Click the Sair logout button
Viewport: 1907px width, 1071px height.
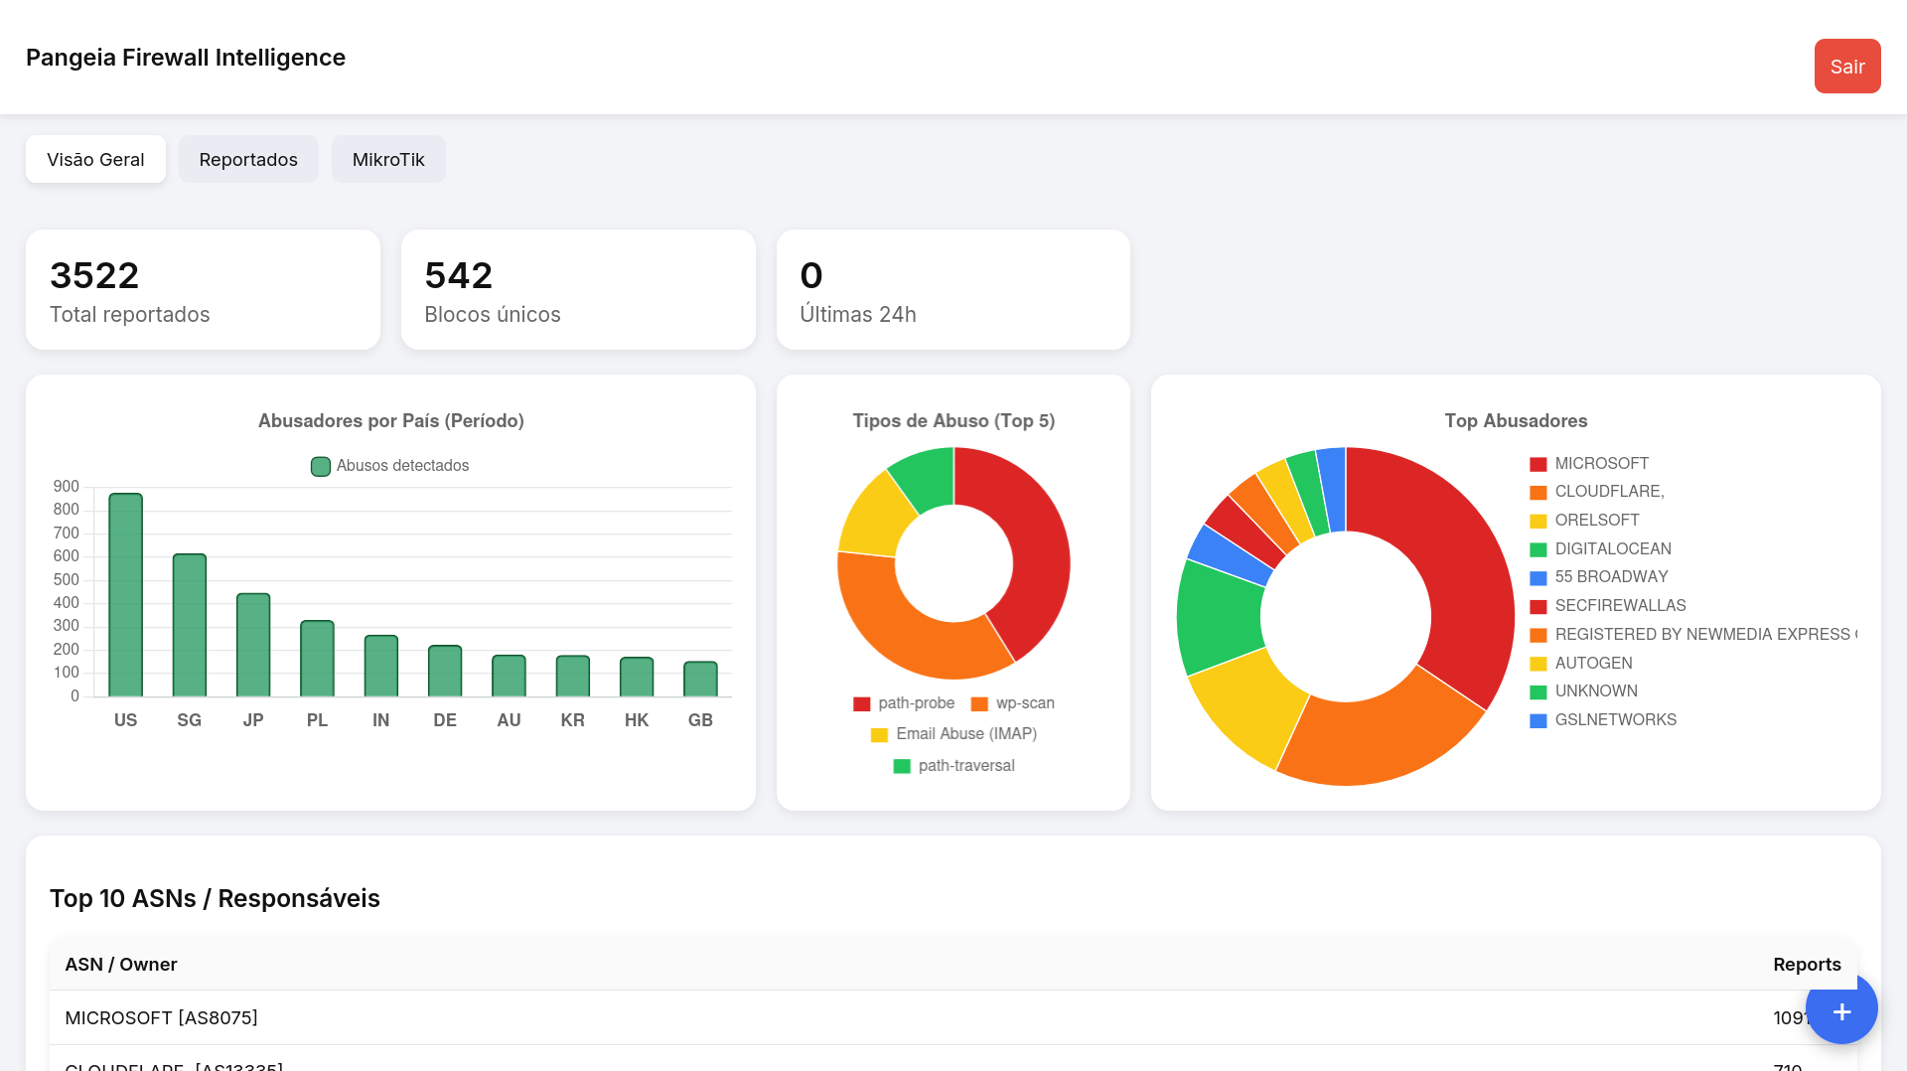pos(1847,67)
